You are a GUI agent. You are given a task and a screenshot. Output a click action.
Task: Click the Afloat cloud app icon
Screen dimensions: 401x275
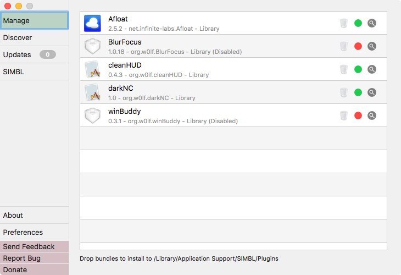[92, 23]
